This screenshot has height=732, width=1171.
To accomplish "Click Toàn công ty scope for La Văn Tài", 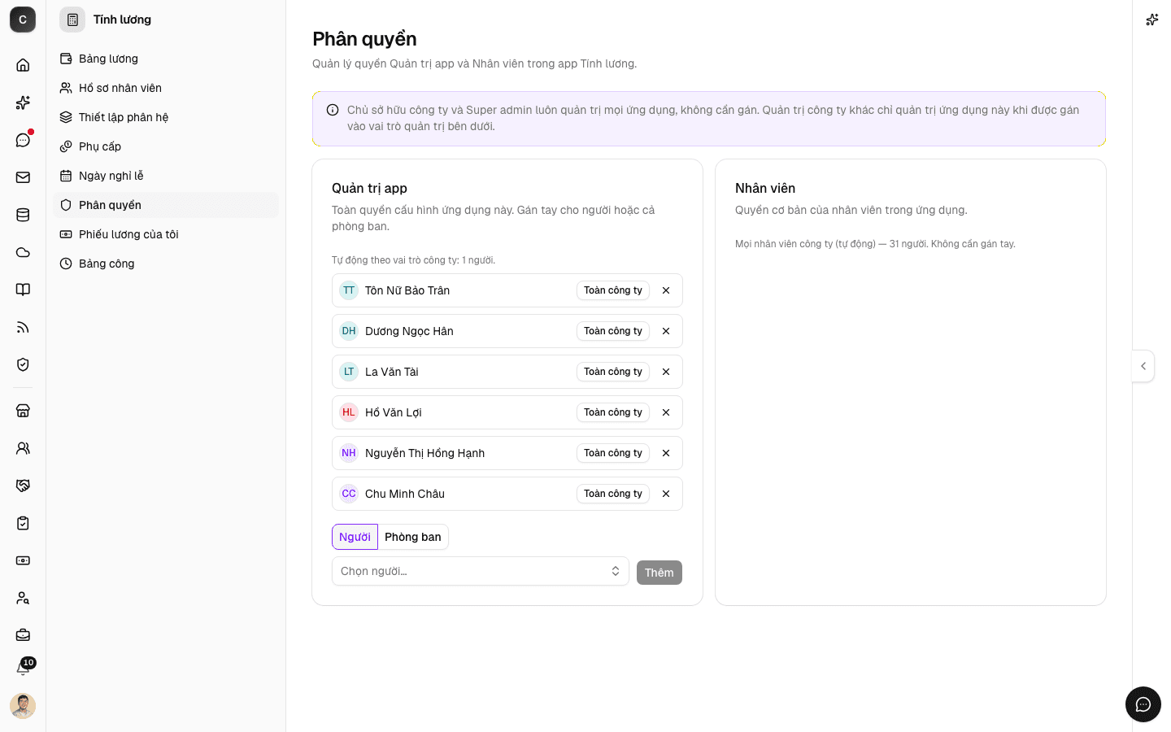I will 613,372.
